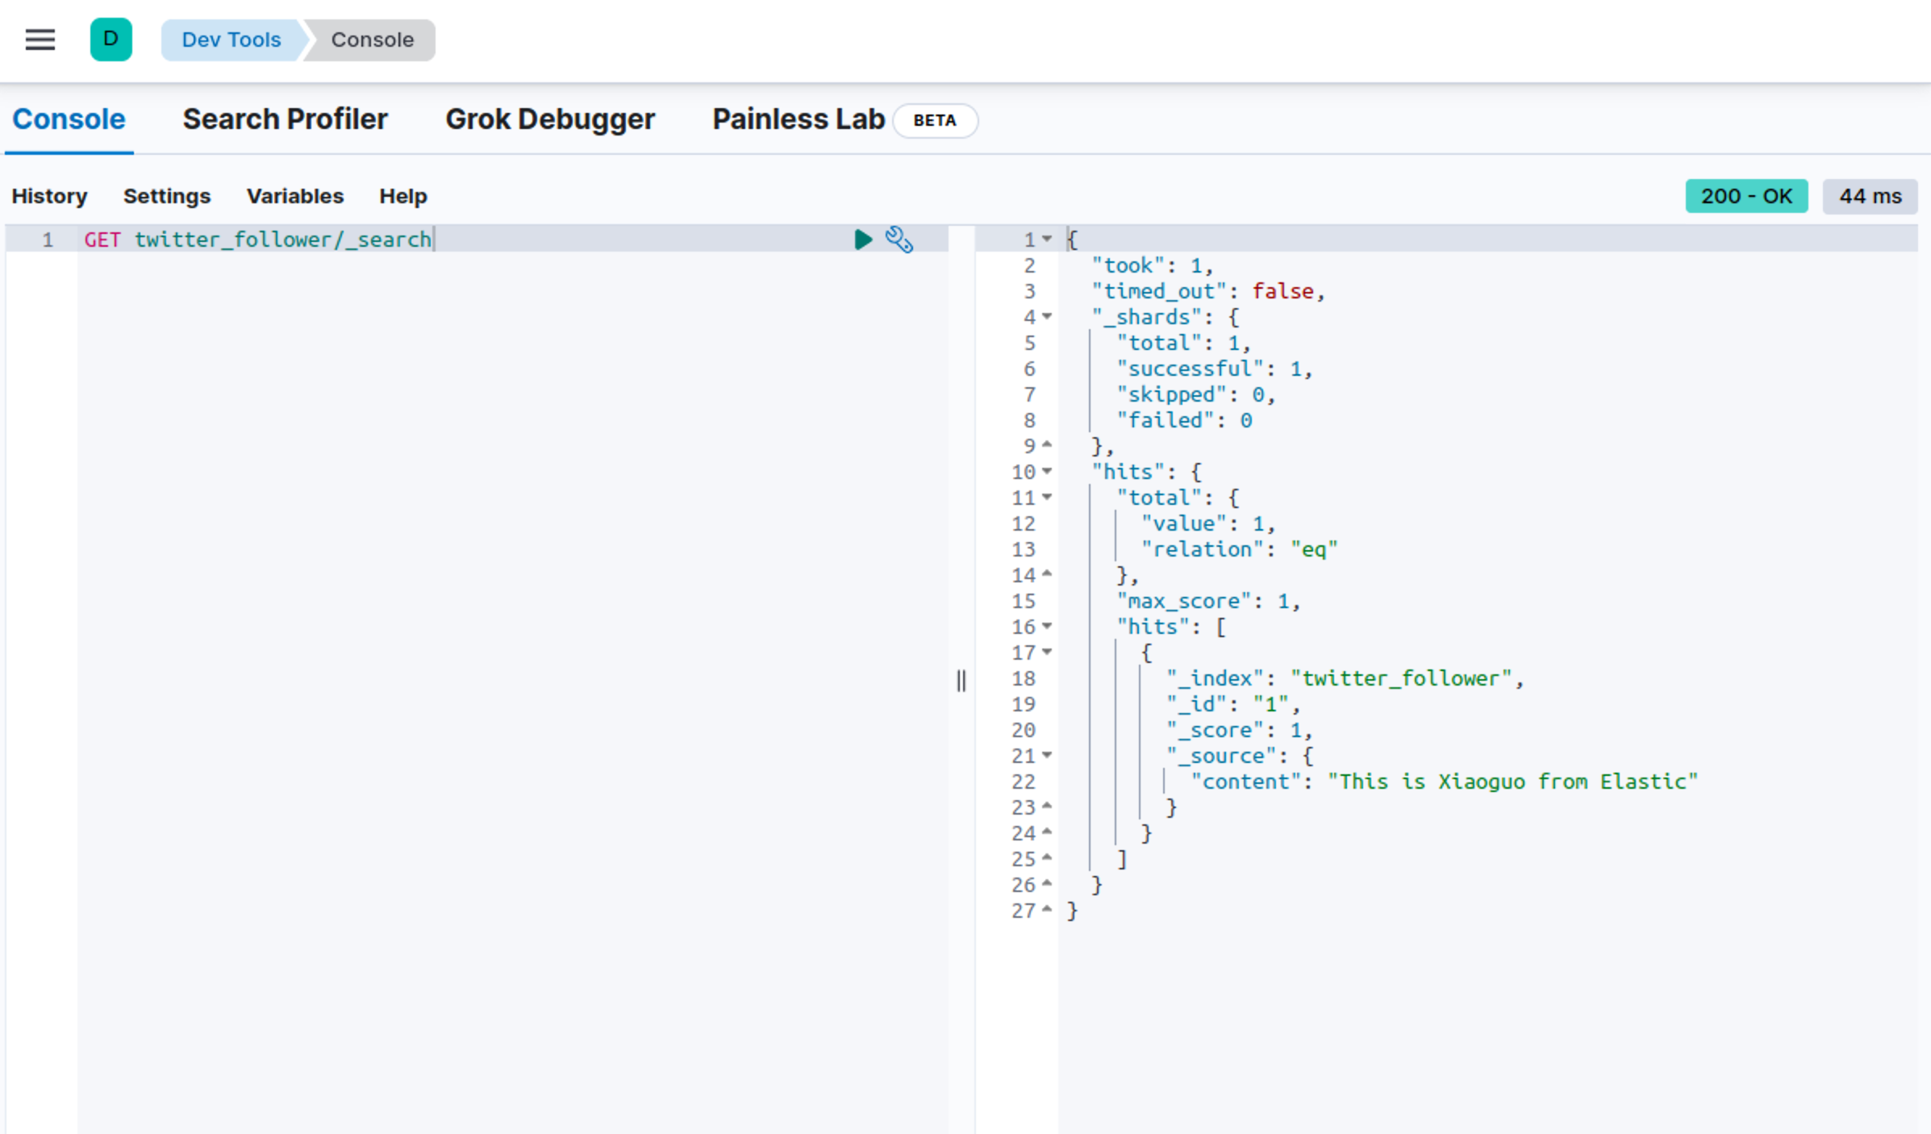Click the panel resize divider handle

[961, 681]
